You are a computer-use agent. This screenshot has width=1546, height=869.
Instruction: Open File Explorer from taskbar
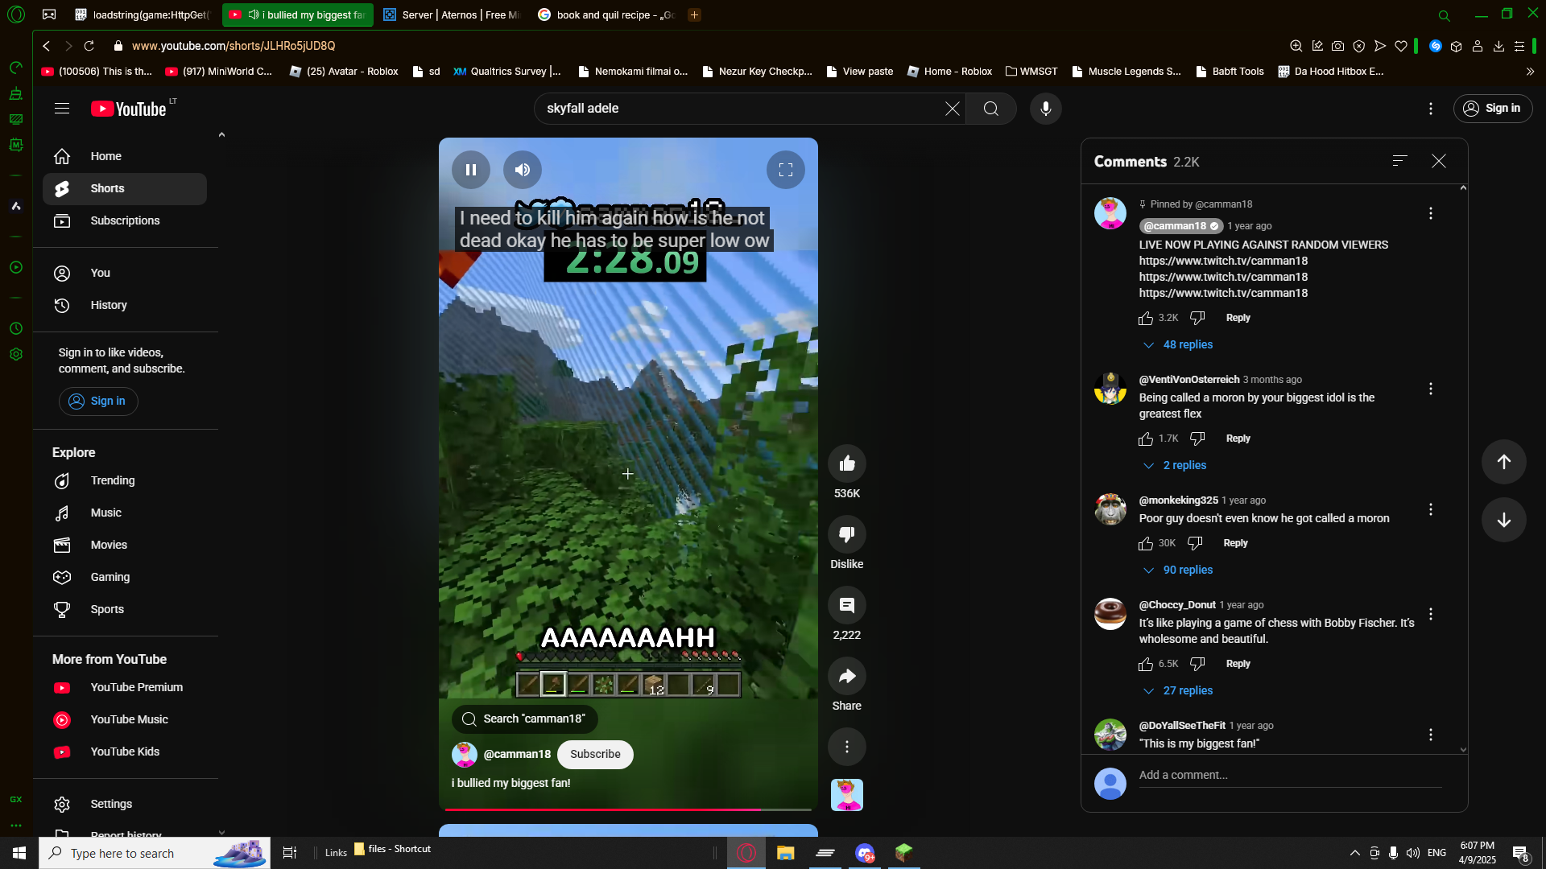coord(785,853)
